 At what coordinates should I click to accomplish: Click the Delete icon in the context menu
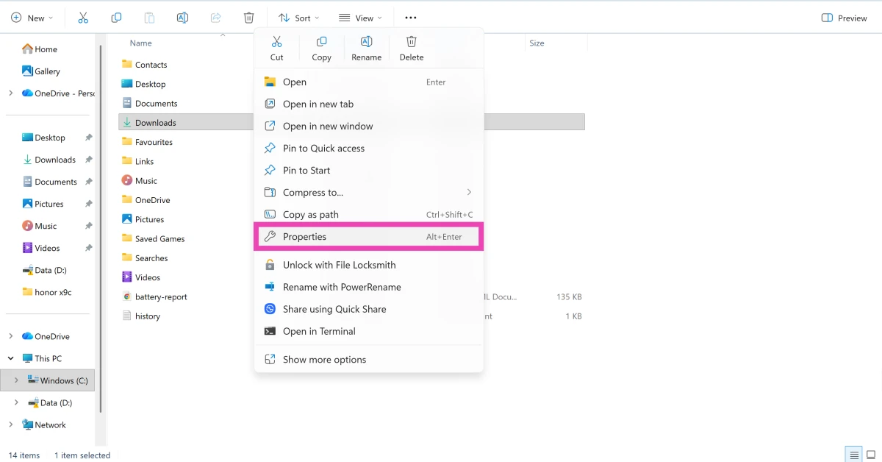411,47
